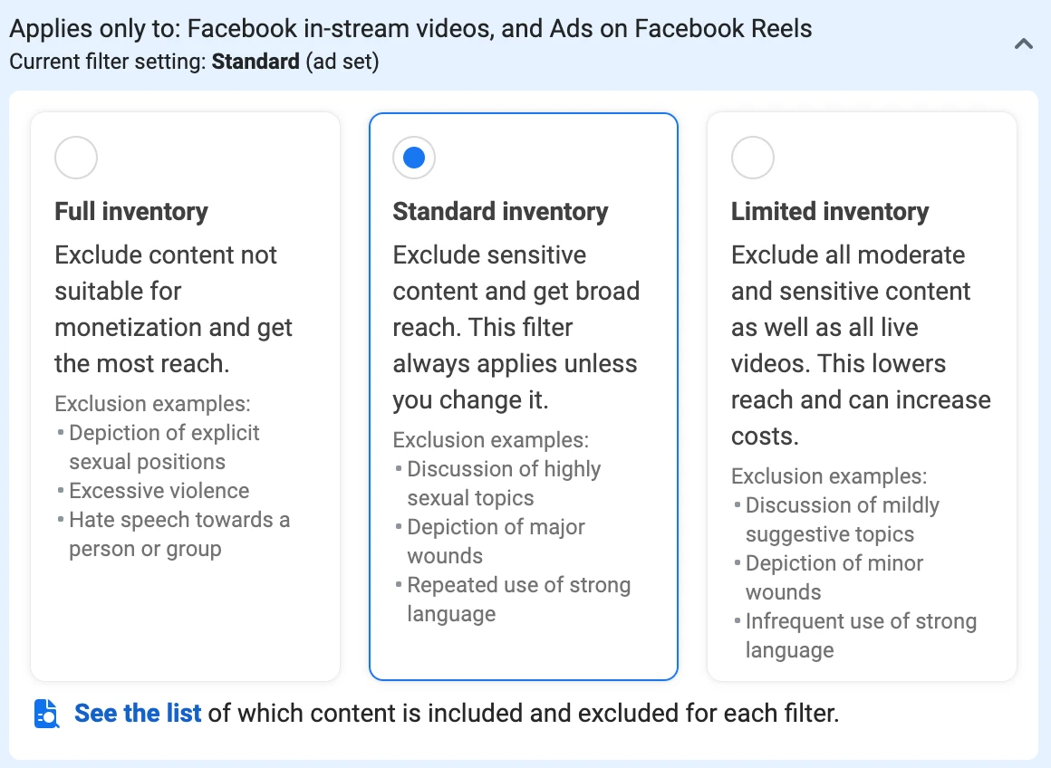Screen dimensions: 1051x768
Task: Select the Full inventory radio button
Action: tap(76, 158)
